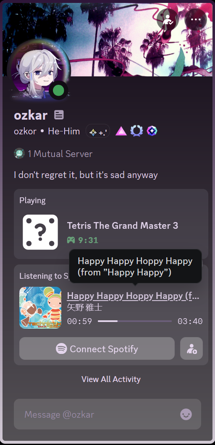
Task: Click Tetris The Grand Master 3 title
Action: pyautogui.click(x=123, y=225)
